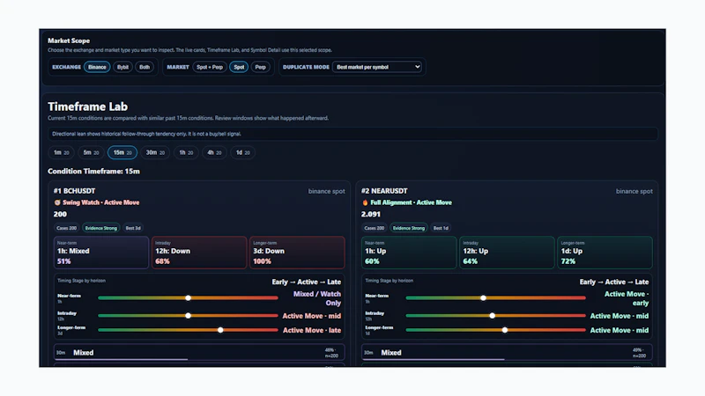Click the #2 NEARUSDT card title
705x396 pixels.
[x=384, y=191]
